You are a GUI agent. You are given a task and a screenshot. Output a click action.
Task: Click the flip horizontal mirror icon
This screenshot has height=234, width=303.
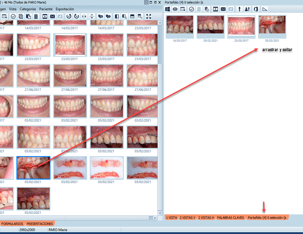(x=84, y=16)
